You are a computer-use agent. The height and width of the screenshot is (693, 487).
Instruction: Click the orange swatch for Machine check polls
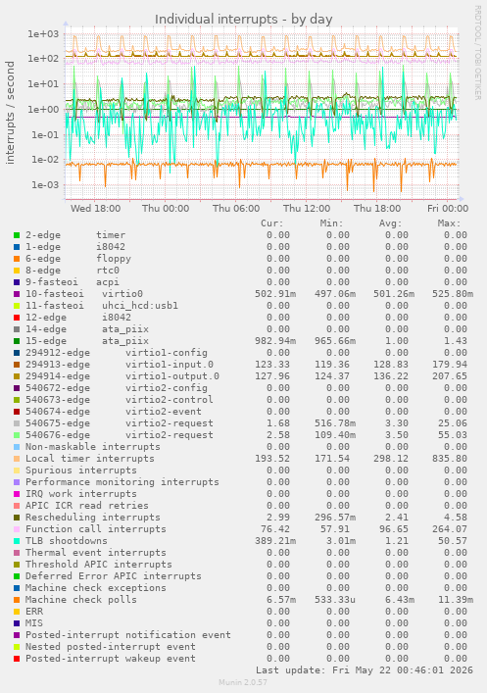[17, 600]
